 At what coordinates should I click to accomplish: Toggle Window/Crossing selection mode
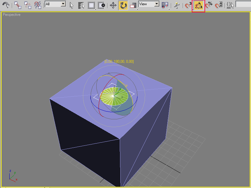101,5
